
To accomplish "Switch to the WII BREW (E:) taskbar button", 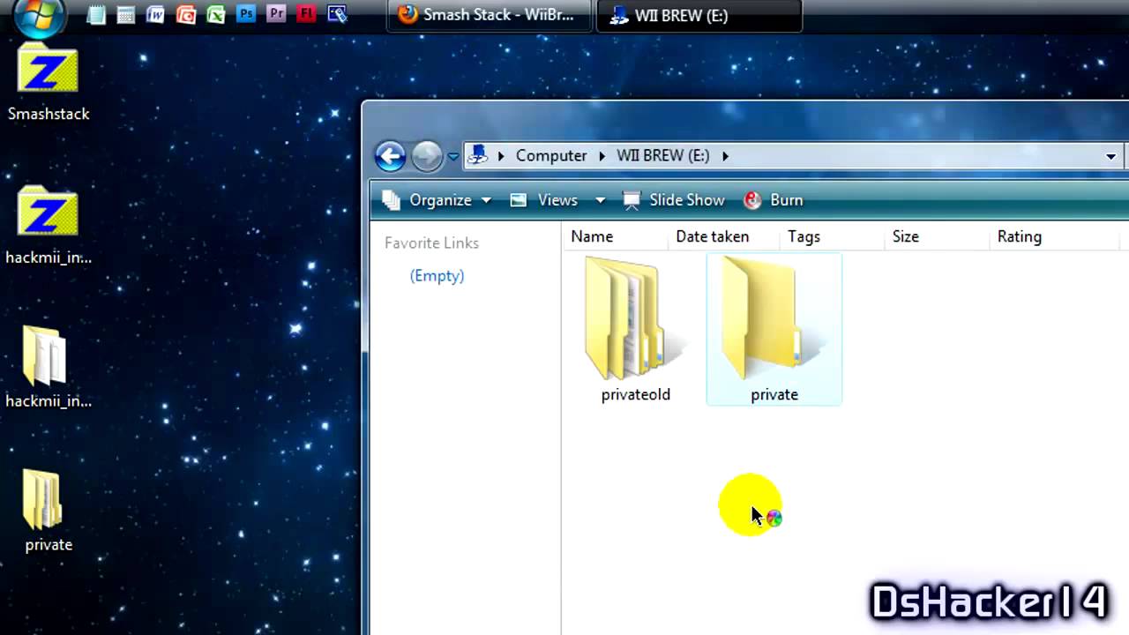I will coord(699,16).
